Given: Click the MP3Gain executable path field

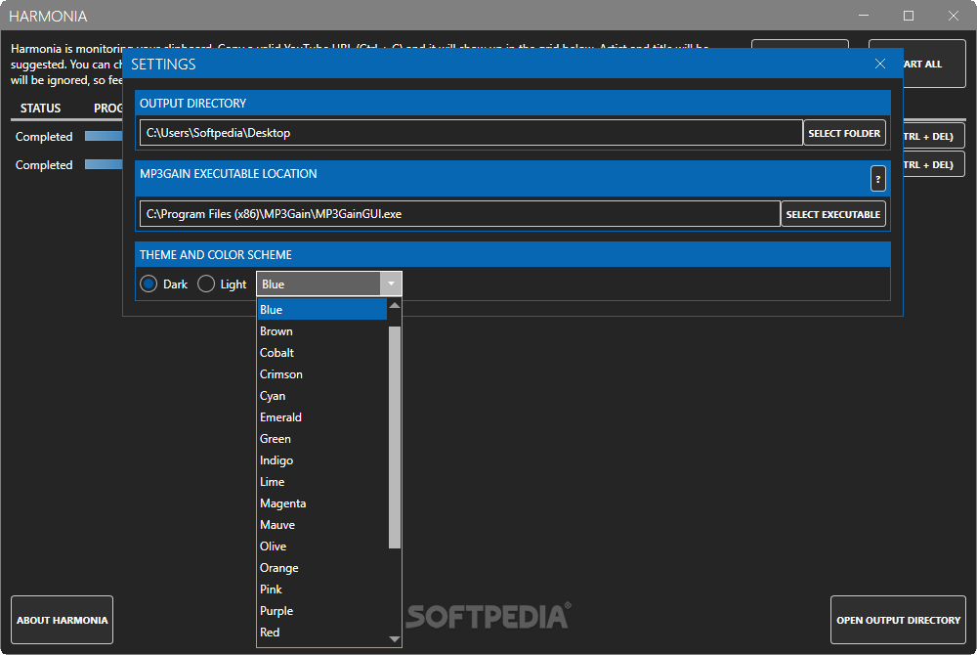Looking at the screenshot, I should click(x=460, y=214).
